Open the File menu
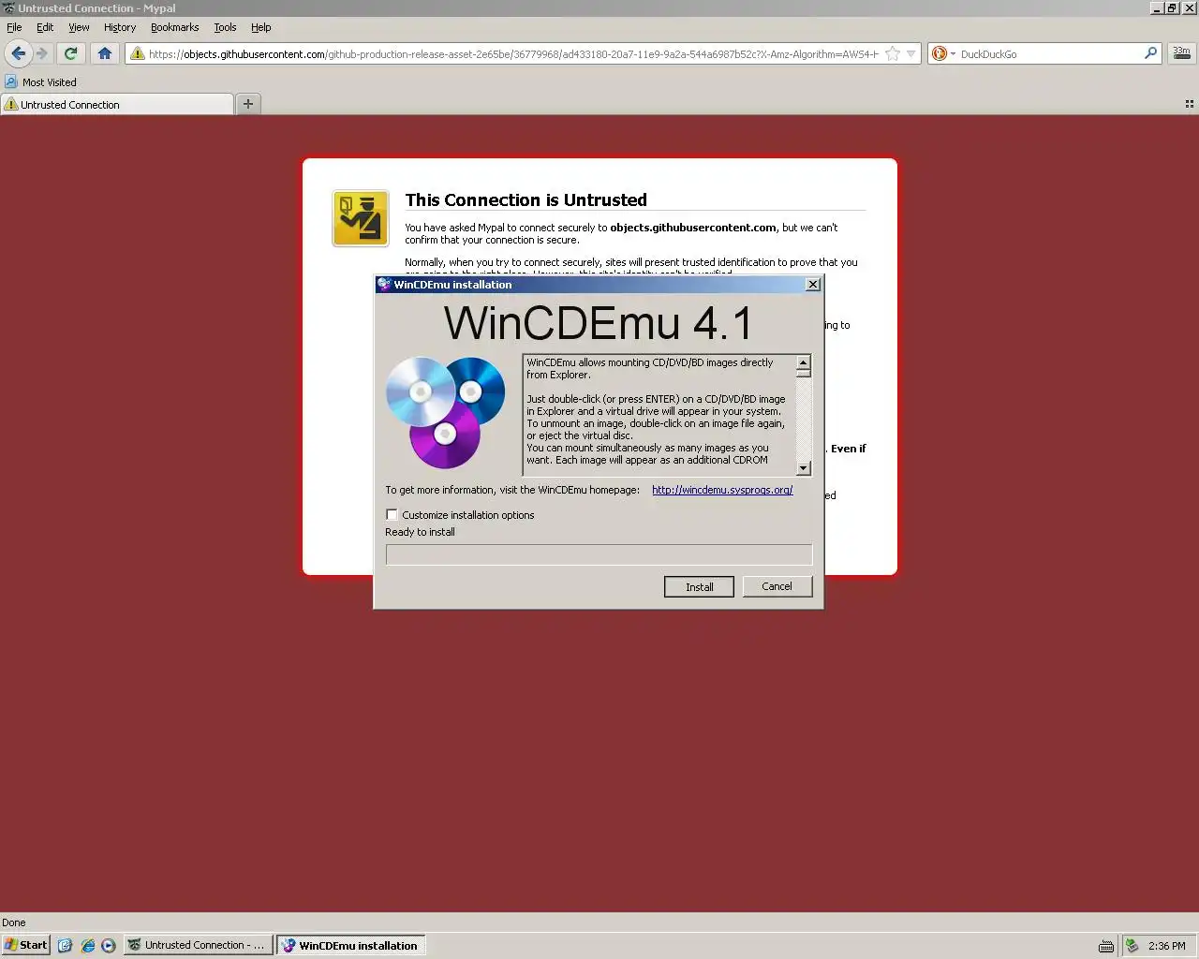1199x959 pixels. 14,27
